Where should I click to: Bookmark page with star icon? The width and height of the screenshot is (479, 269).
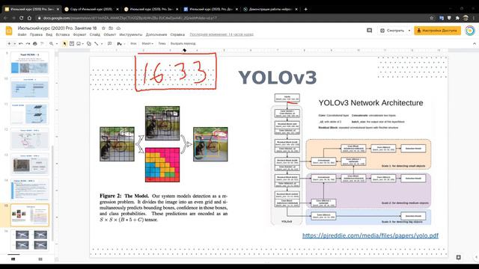pyautogui.click(x=431, y=18)
